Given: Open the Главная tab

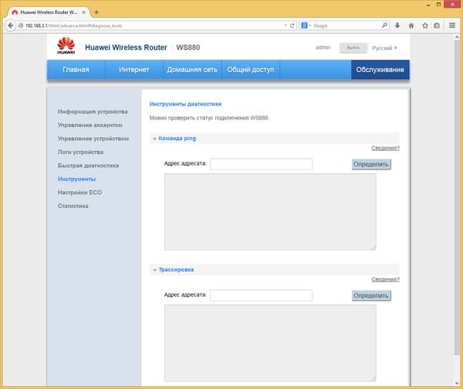Looking at the screenshot, I should point(76,70).
